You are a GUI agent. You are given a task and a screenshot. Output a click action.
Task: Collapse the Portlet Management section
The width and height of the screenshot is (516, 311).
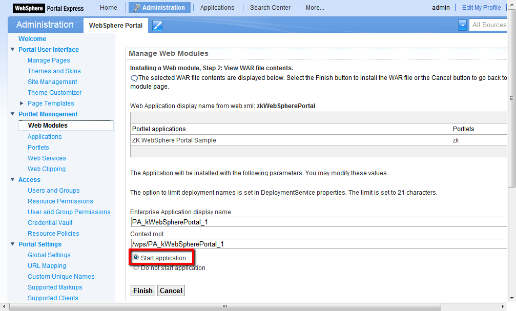click(x=12, y=114)
